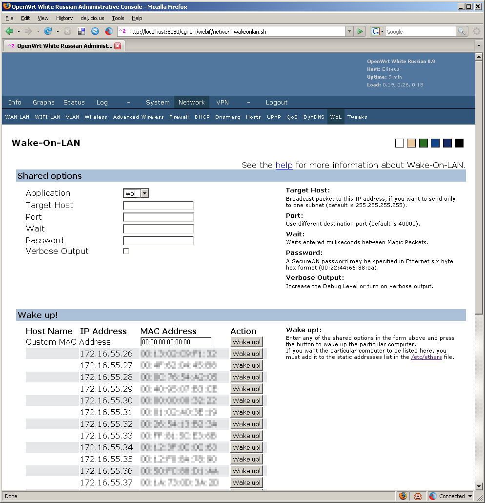Expand the URL bar history dropdown
This screenshot has height=503, width=485.
(x=349, y=31)
